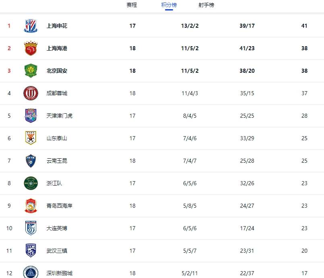Switch to the 赛程 tab
Image resolution: width=324 pixels, height=278 pixels.
point(132,5)
